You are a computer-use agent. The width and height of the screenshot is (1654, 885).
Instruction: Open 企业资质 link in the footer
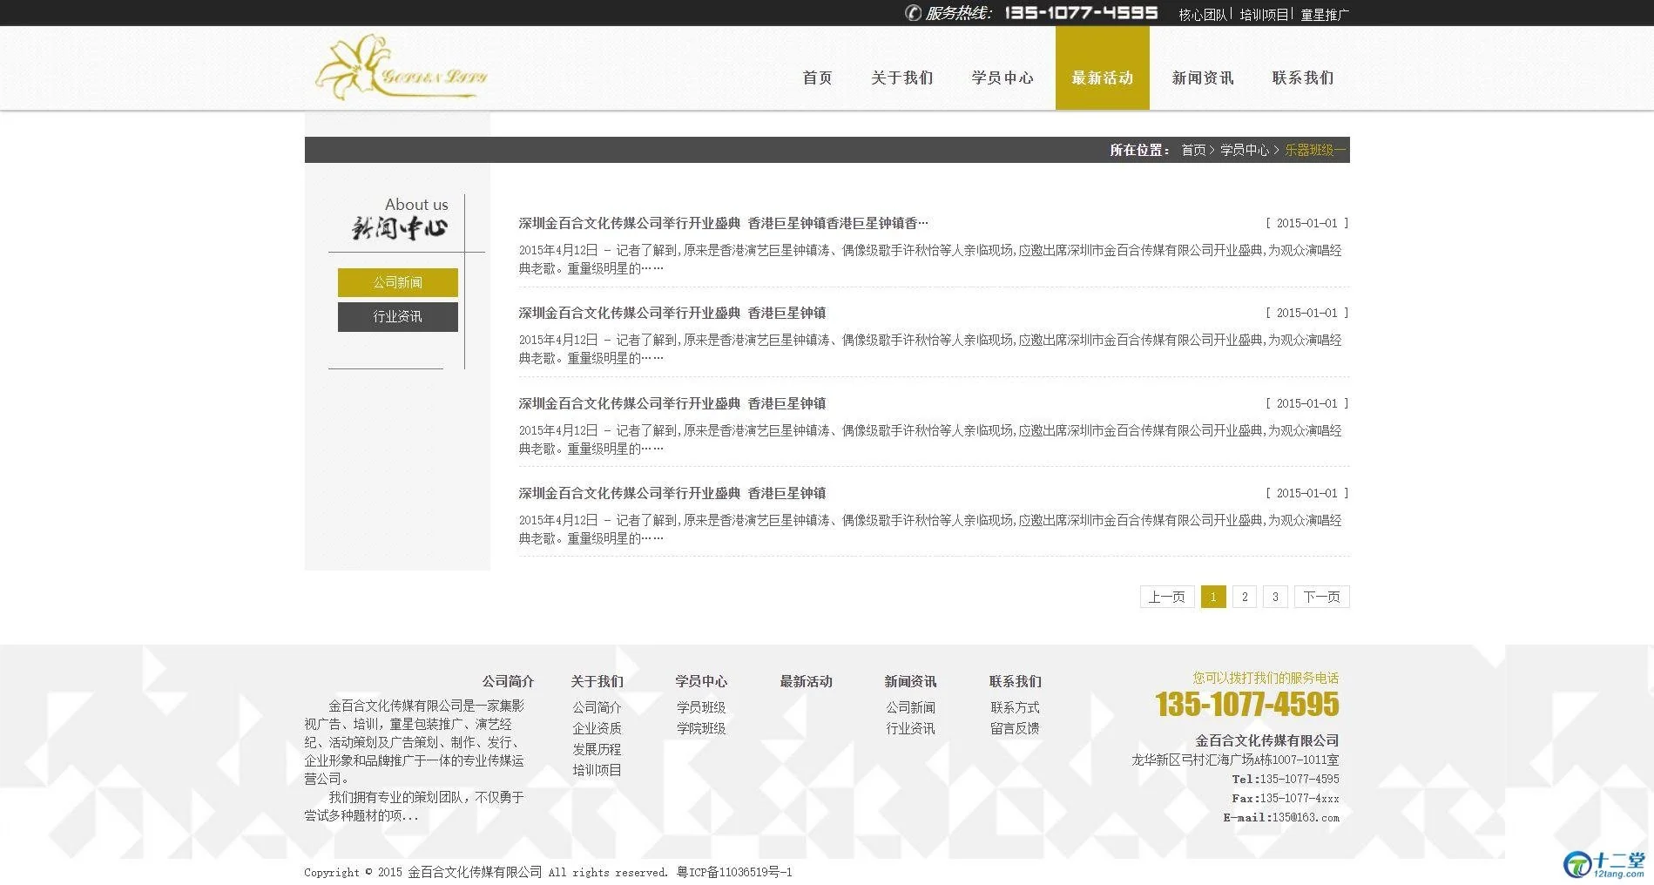pyautogui.click(x=597, y=728)
